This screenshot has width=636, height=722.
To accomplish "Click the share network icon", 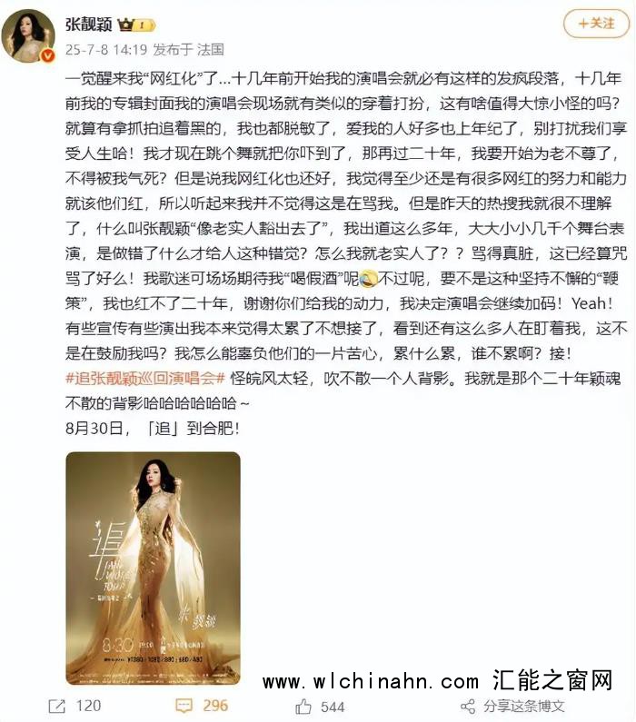I will click(x=468, y=707).
